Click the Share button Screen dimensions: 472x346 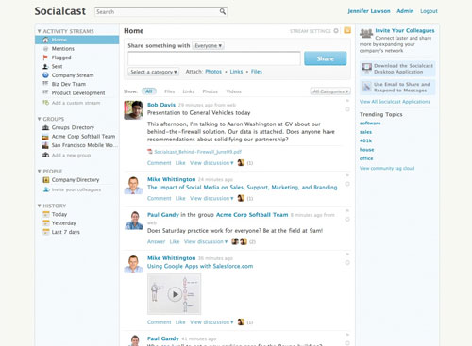coord(326,58)
